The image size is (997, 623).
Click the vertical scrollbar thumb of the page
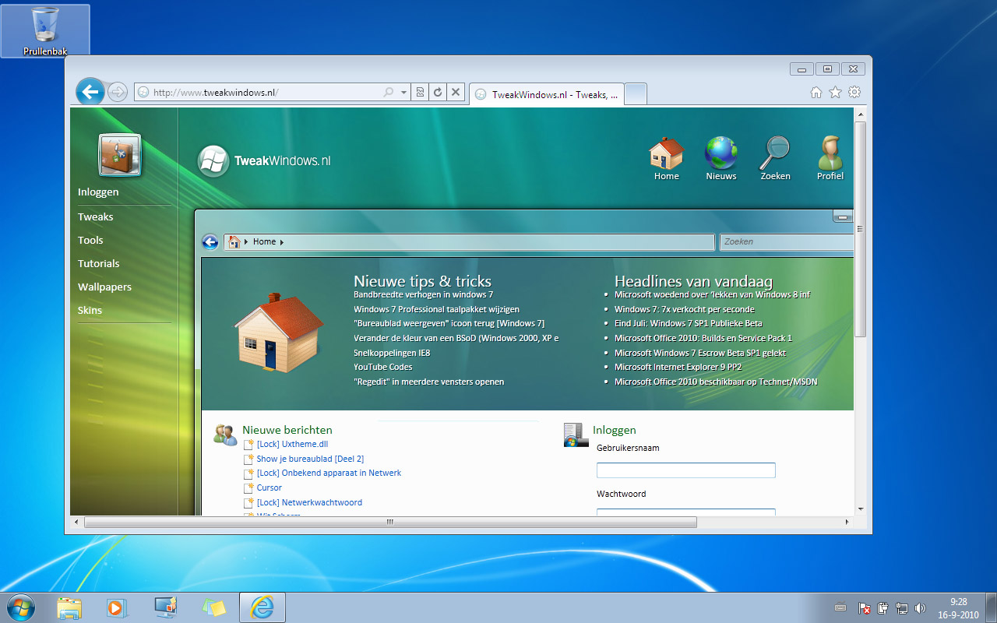861,228
